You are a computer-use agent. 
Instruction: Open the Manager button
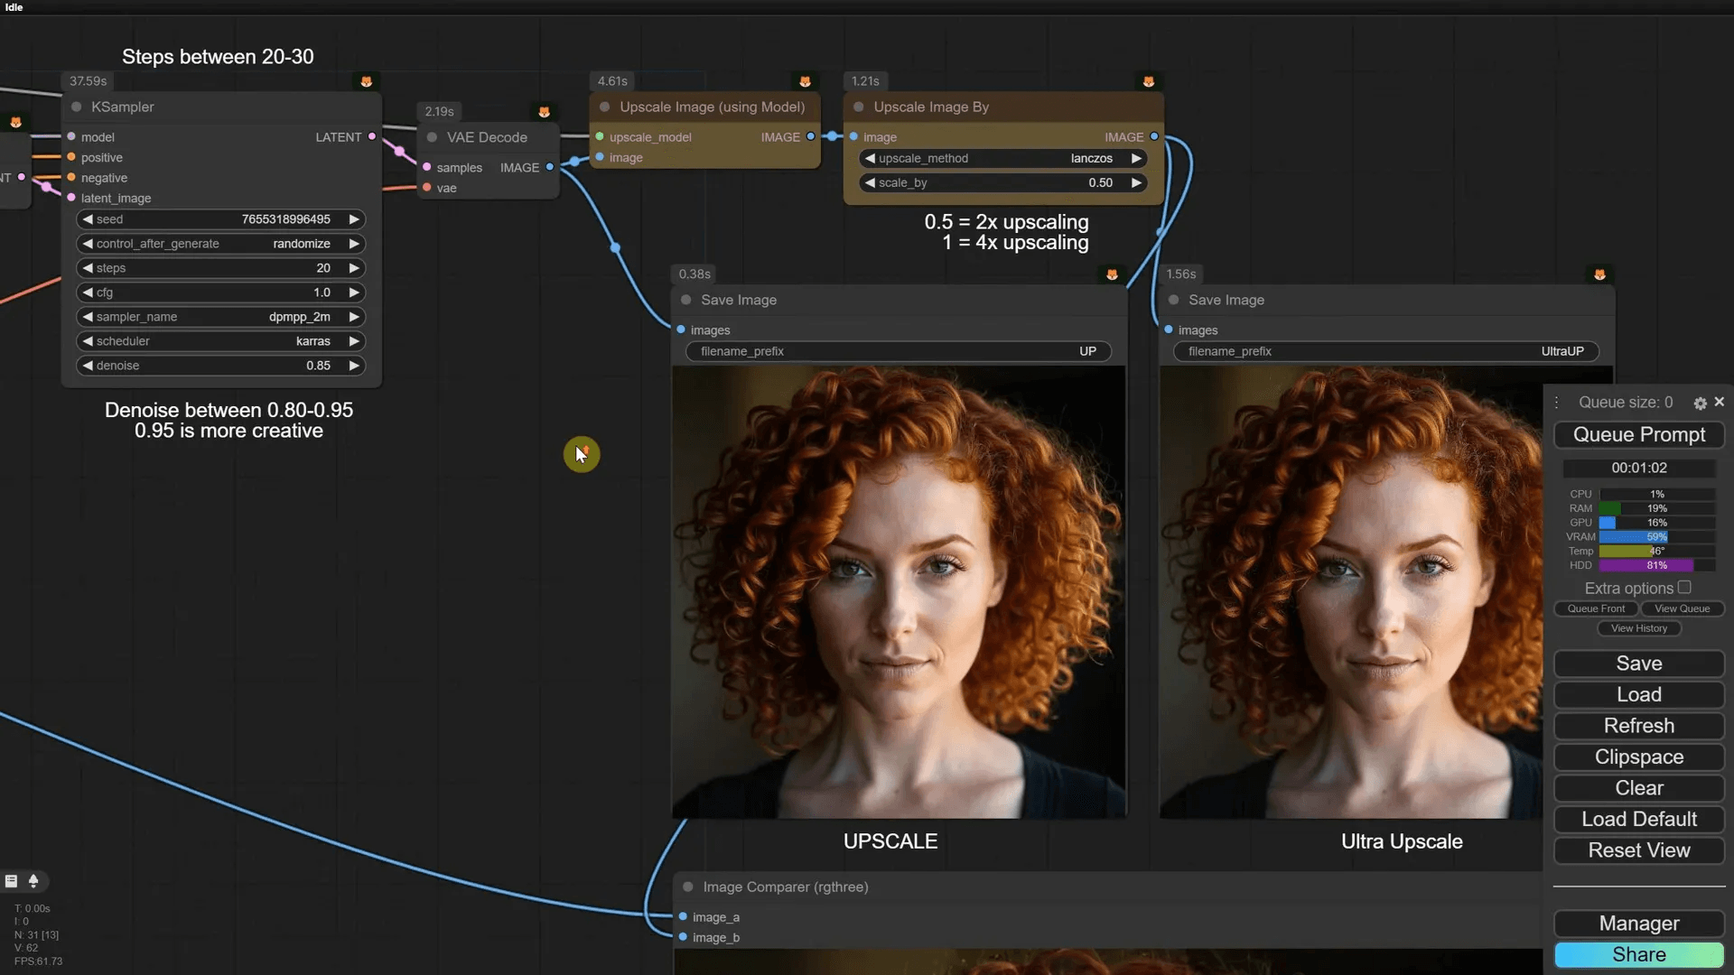pyautogui.click(x=1638, y=924)
